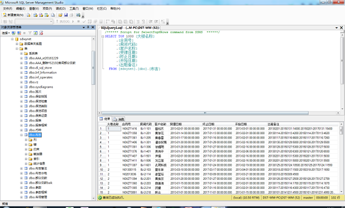The image size is (345, 208).
Task: Click the Execute query button
Action: tap(63, 22)
